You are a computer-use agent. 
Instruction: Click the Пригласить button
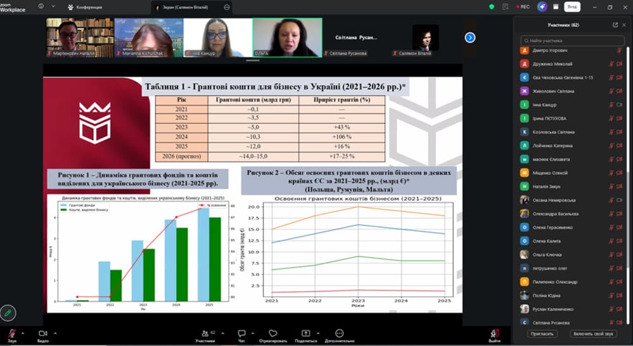coord(541,333)
